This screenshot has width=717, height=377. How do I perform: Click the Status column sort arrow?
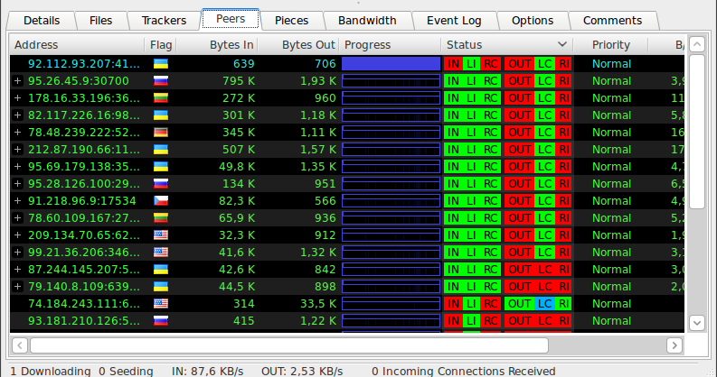562,44
